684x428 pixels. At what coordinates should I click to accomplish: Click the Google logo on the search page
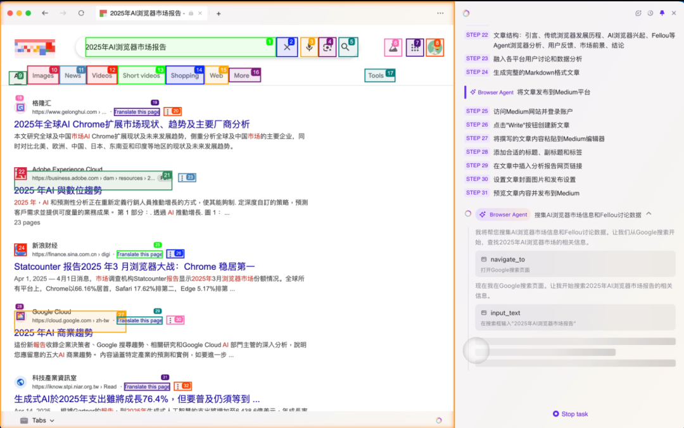click(x=35, y=47)
